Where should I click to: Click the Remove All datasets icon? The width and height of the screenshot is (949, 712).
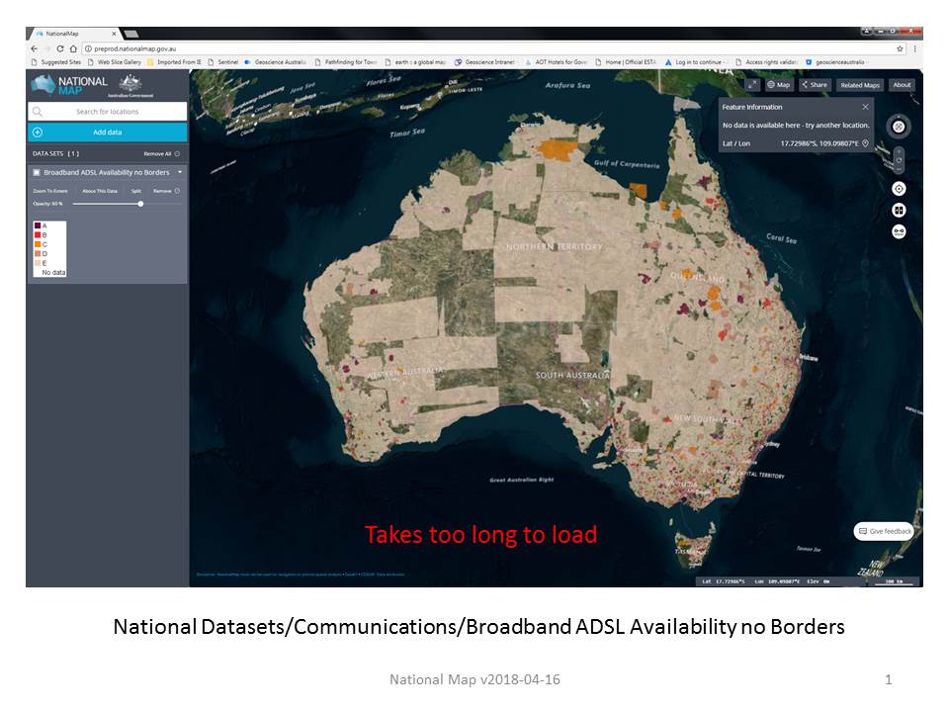tap(177, 154)
